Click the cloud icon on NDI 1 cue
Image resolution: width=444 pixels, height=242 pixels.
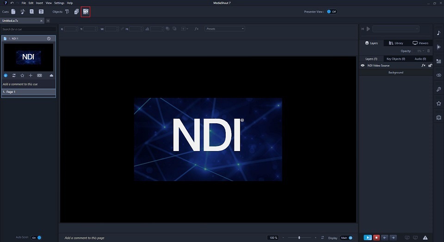tap(51, 75)
